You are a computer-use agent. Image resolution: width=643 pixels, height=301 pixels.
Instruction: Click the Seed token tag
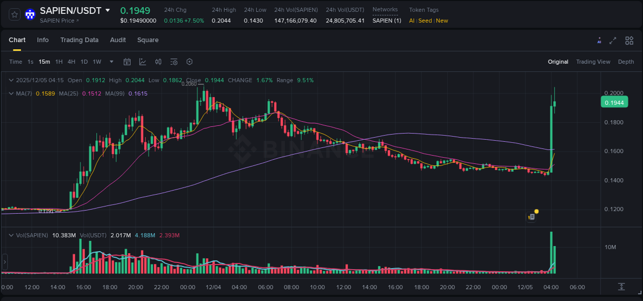[425, 21]
